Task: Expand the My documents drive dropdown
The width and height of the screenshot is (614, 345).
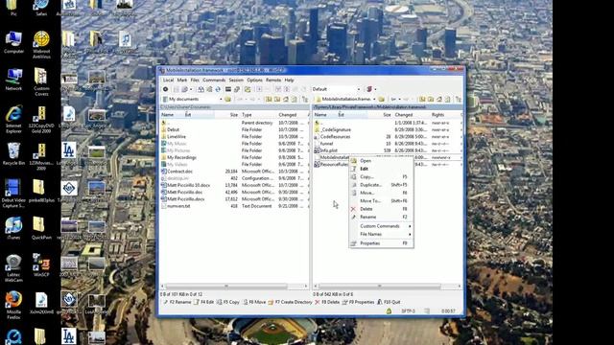Action: tap(221, 100)
